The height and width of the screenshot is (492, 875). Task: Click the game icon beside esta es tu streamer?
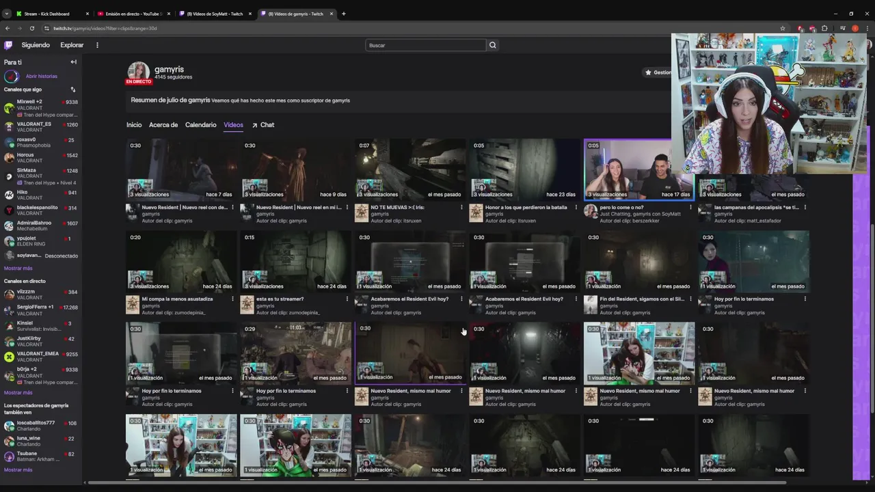(247, 304)
